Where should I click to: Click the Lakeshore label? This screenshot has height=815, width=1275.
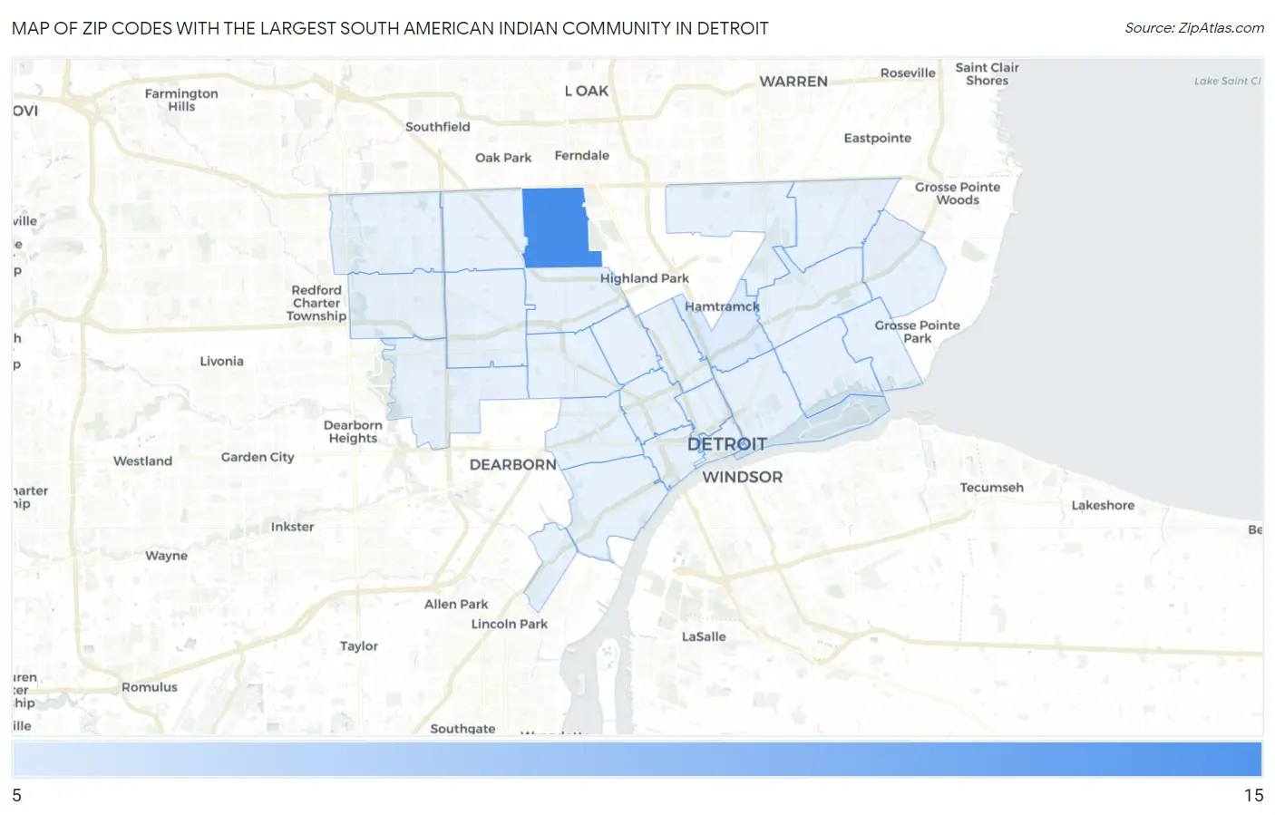point(1103,506)
